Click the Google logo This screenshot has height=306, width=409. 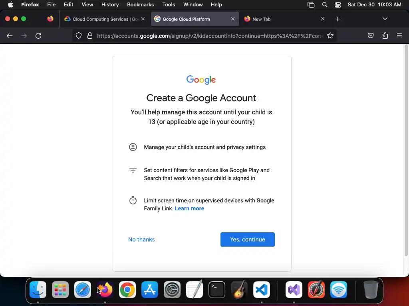pyautogui.click(x=201, y=80)
